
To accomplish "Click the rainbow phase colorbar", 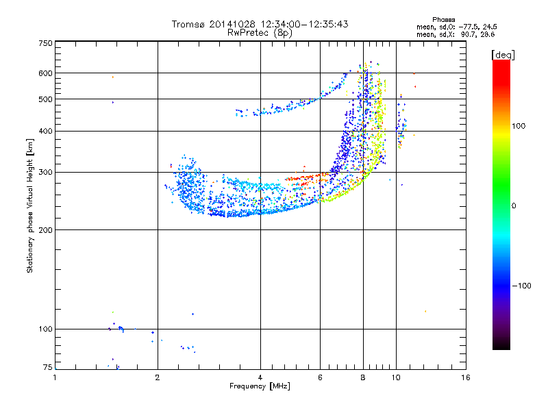I will 501,204.
